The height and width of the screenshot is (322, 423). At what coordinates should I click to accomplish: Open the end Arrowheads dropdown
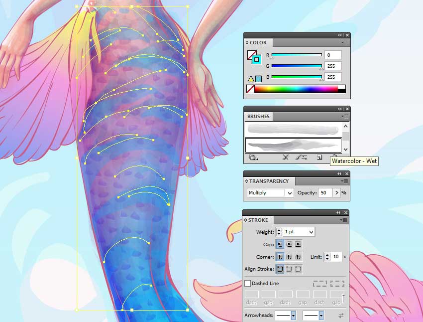pos(321,315)
